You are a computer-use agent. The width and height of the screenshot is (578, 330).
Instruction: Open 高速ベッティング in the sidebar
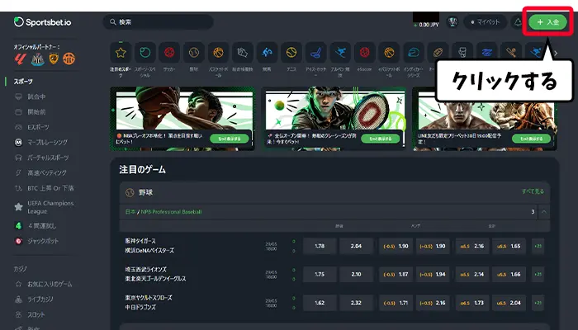click(x=40, y=172)
